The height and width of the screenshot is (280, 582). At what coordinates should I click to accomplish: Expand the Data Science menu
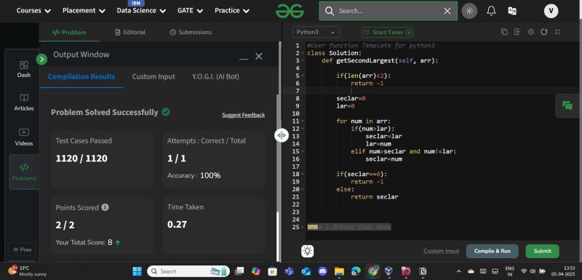(x=141, y=11)
